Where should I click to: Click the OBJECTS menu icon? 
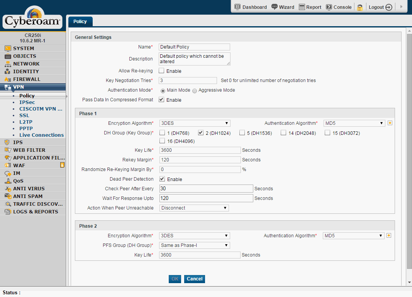click(x=8, y=56)
